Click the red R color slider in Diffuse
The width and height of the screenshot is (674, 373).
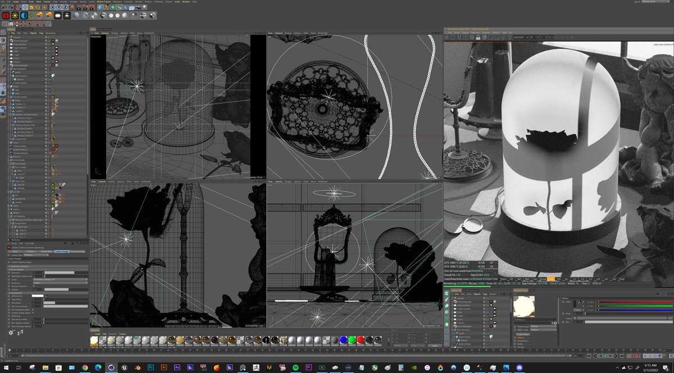click(635, 302)
